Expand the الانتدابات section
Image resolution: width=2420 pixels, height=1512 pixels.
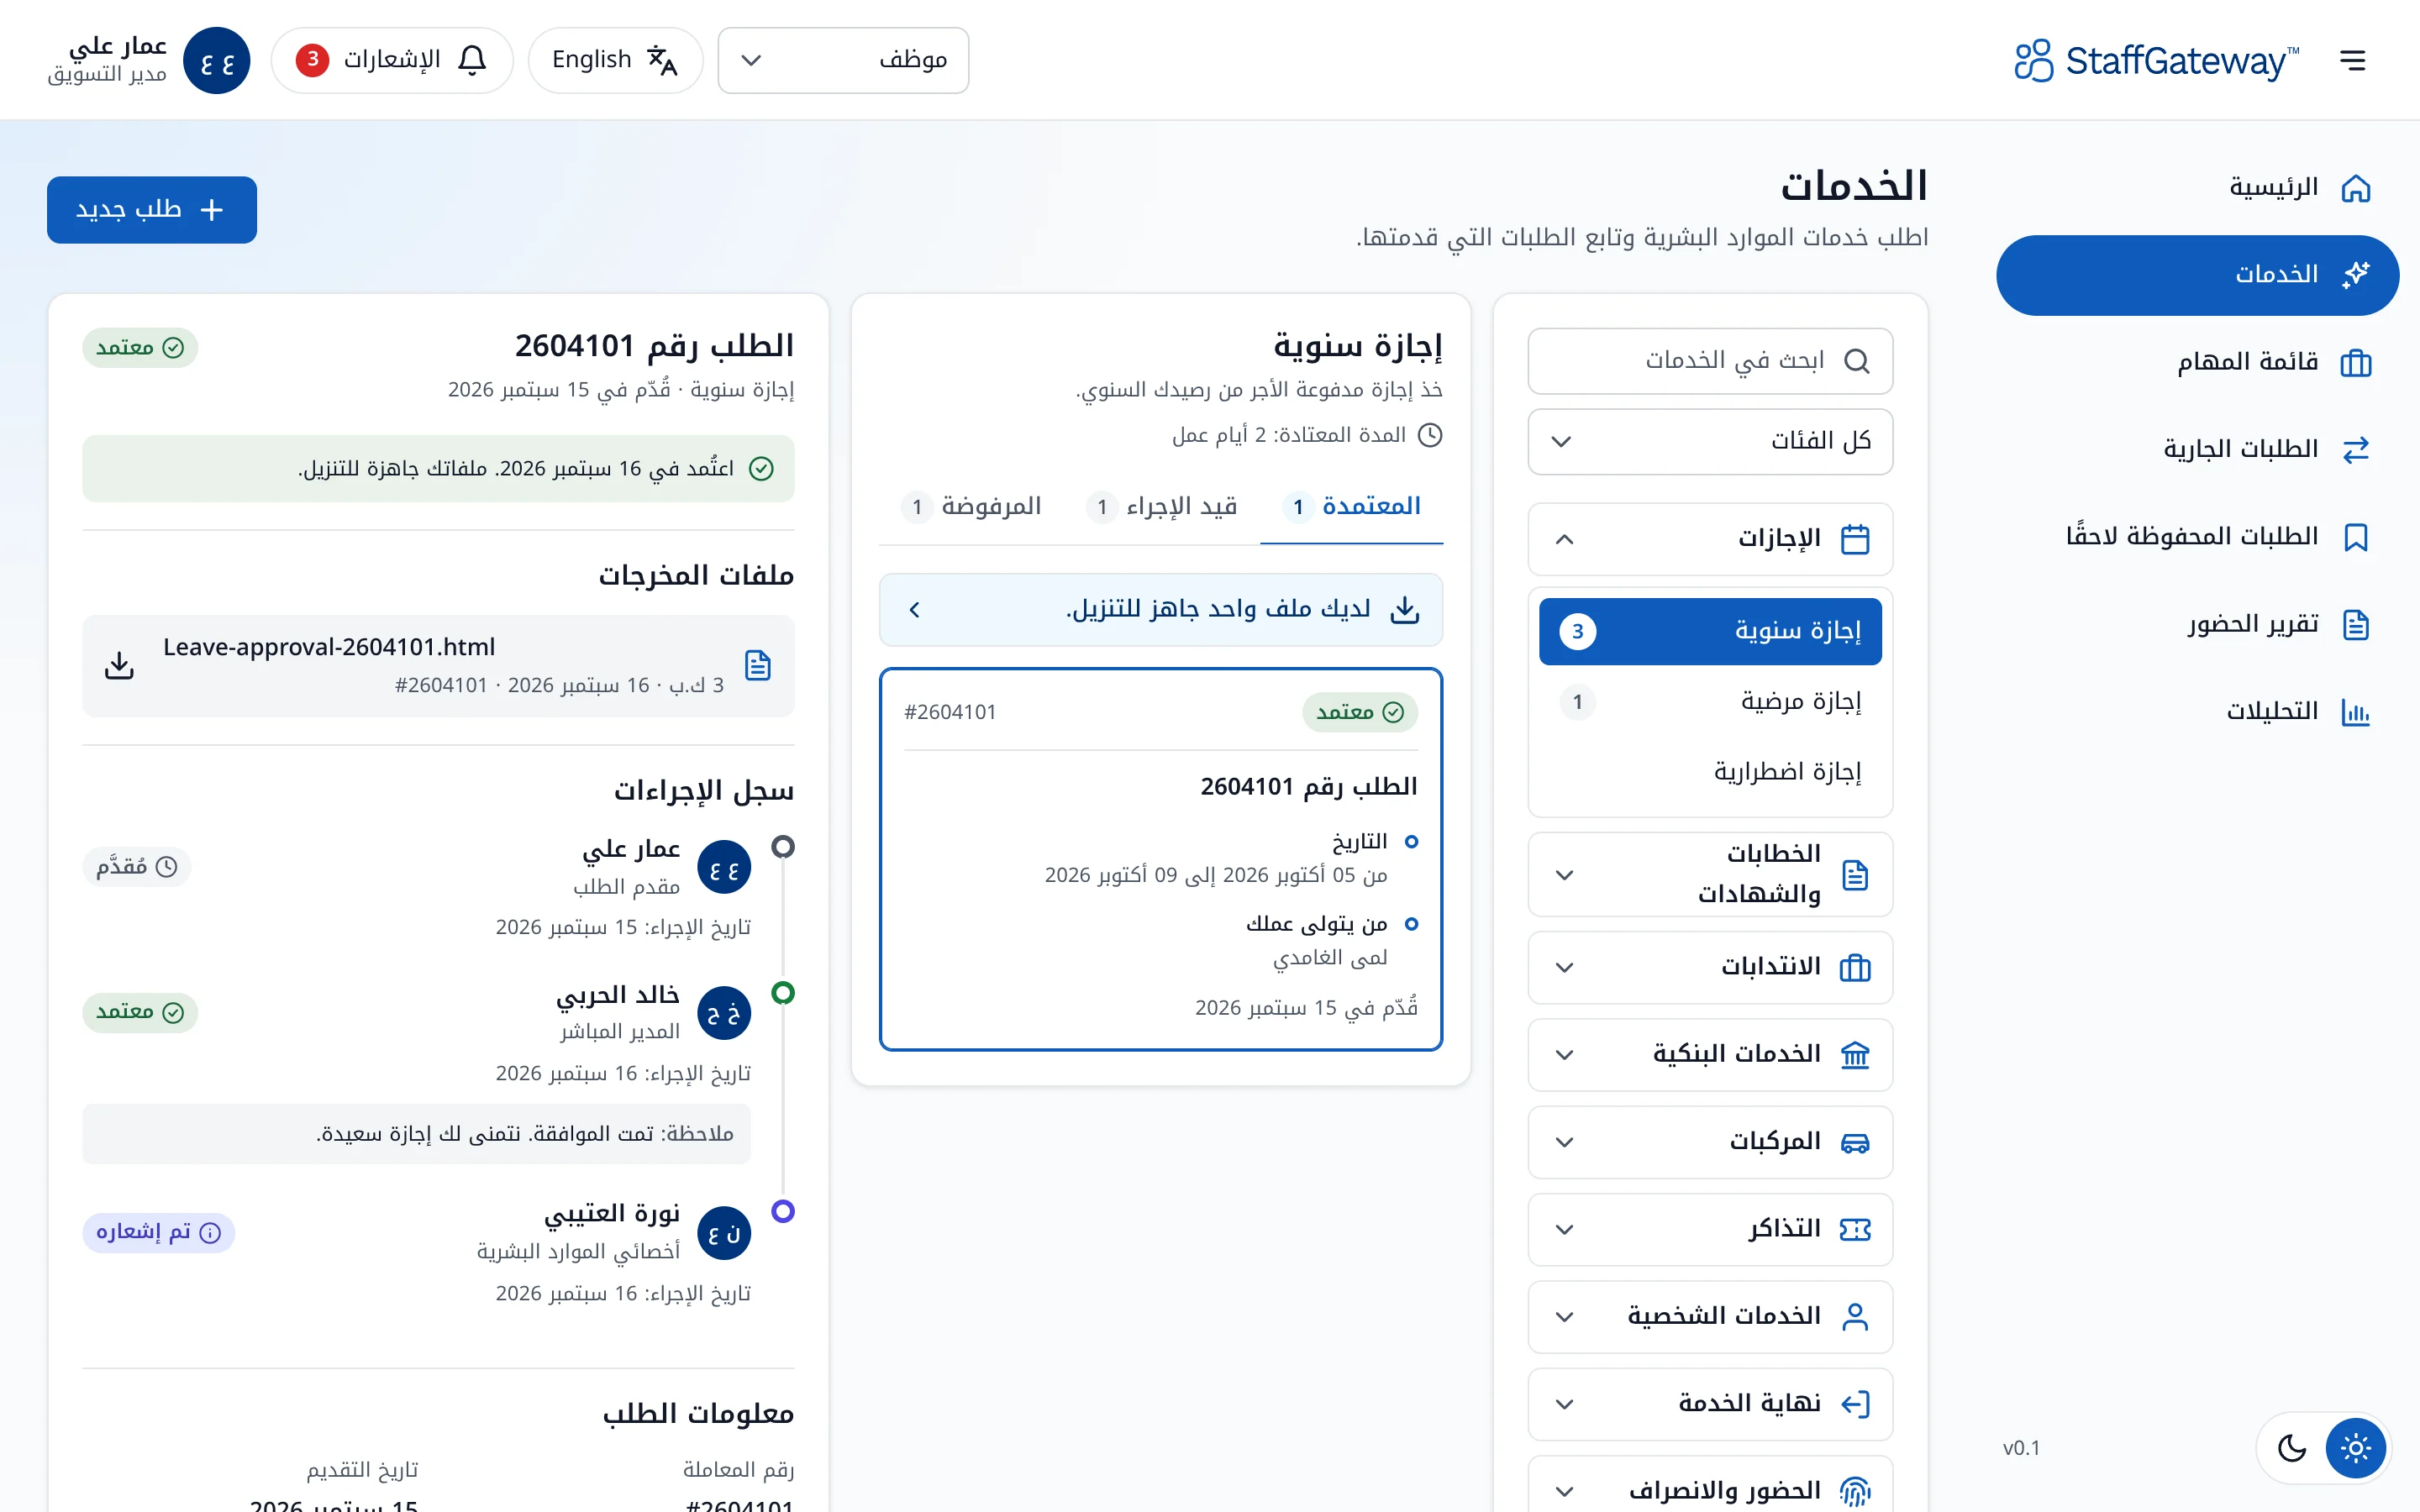pos(1710,967)
